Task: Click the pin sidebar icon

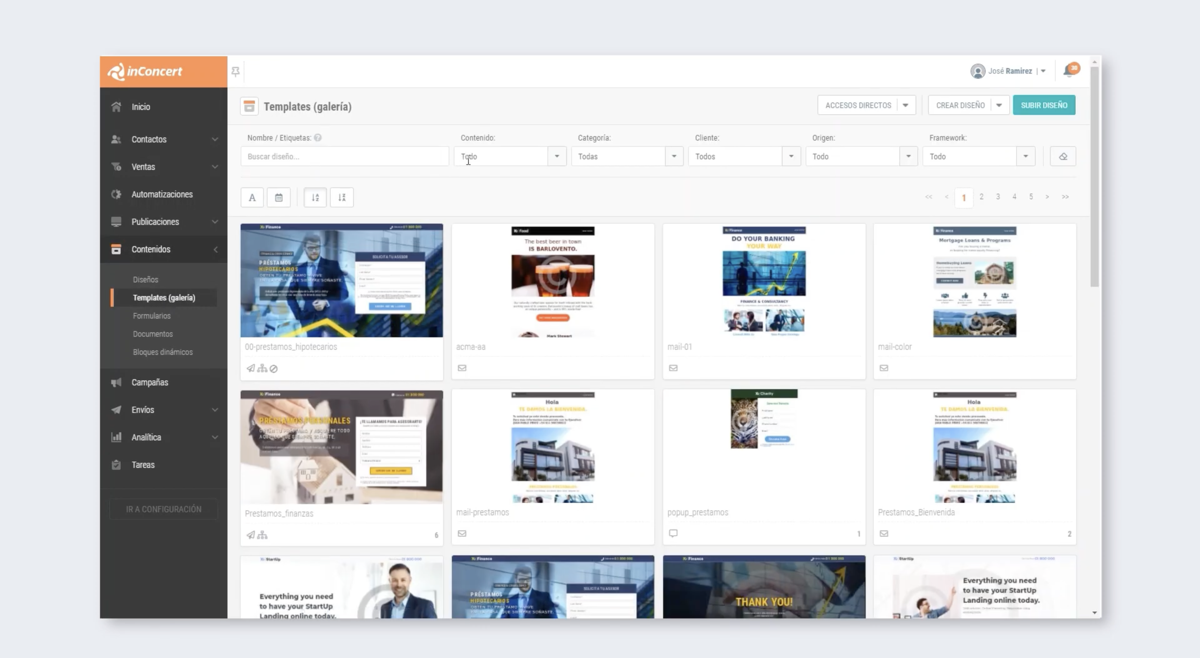Action: (235, 71)
